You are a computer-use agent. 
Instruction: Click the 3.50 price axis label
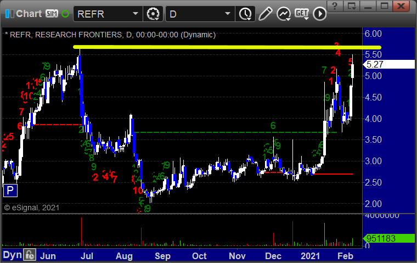click(373, 140)
